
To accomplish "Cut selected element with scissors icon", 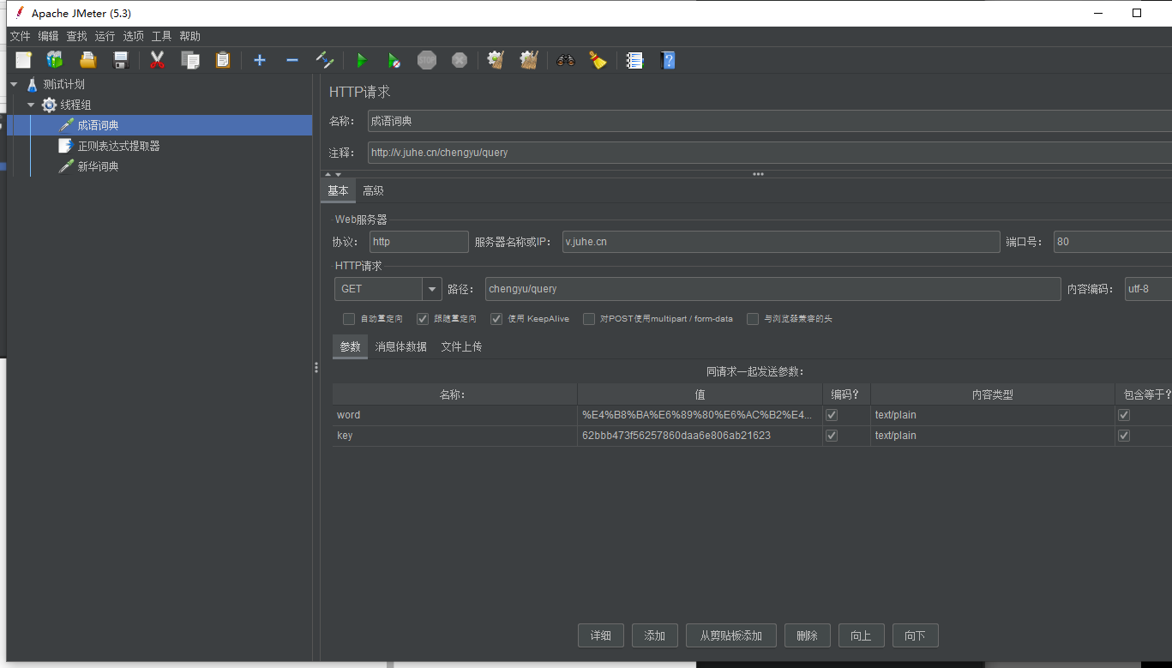I will pyautogui.click(x=157, y=60).
